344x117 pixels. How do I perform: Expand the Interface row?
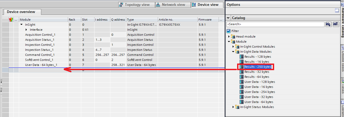coord(27,30)
